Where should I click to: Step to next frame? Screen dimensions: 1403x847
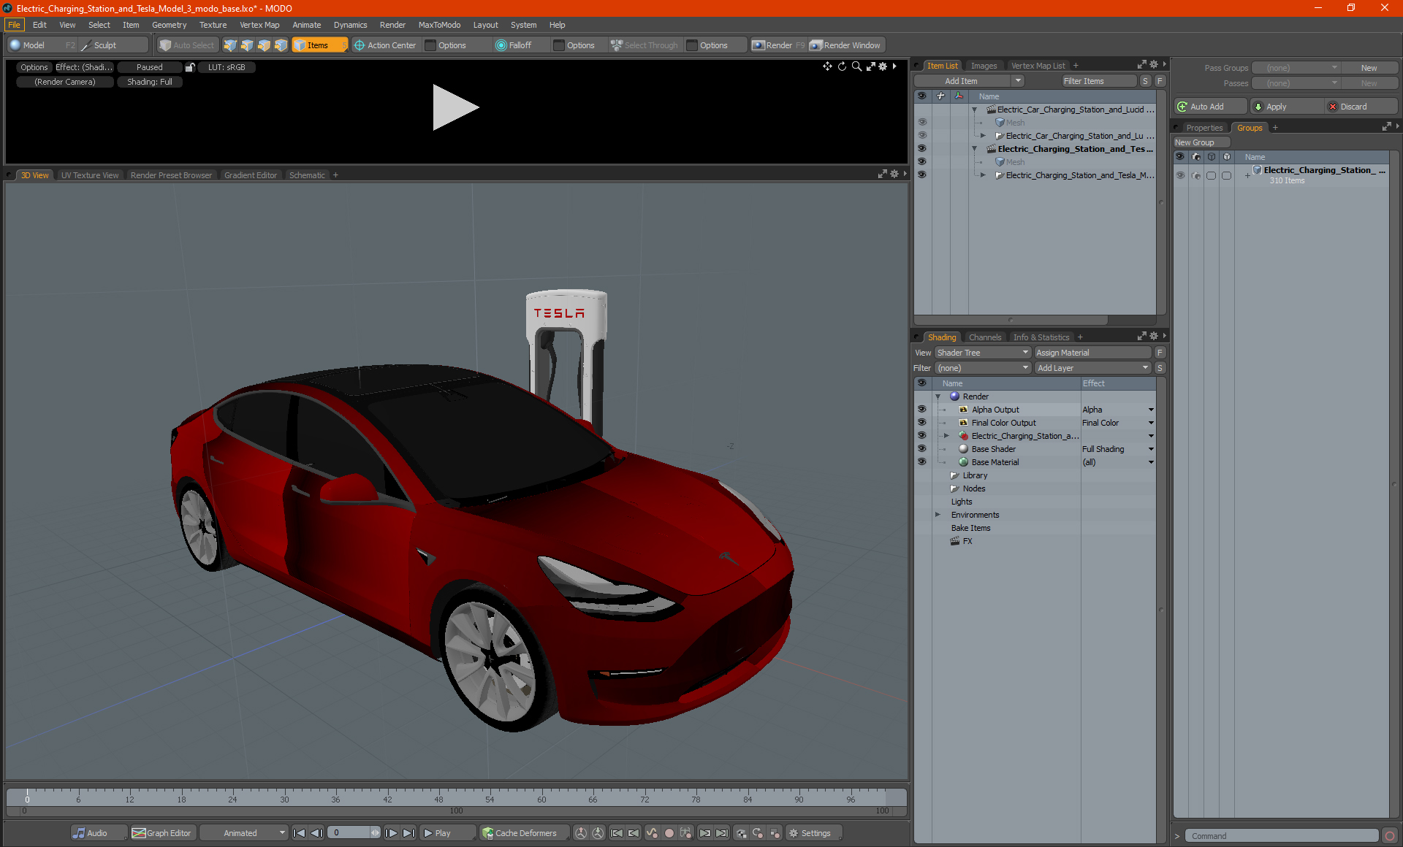pyautogui.click(x=392, y=833)
